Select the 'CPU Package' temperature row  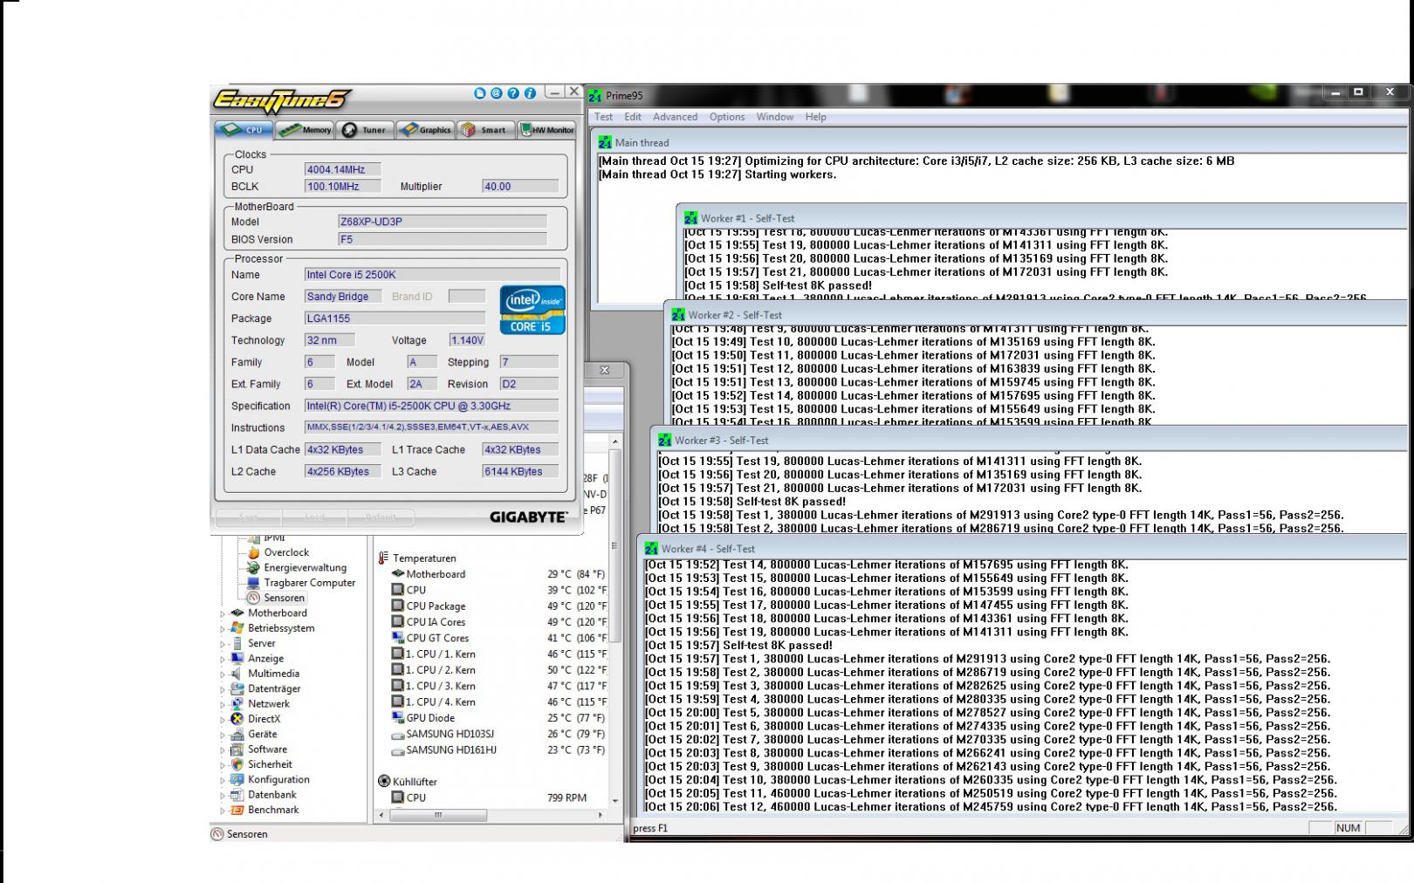click(x=498, y=606)
